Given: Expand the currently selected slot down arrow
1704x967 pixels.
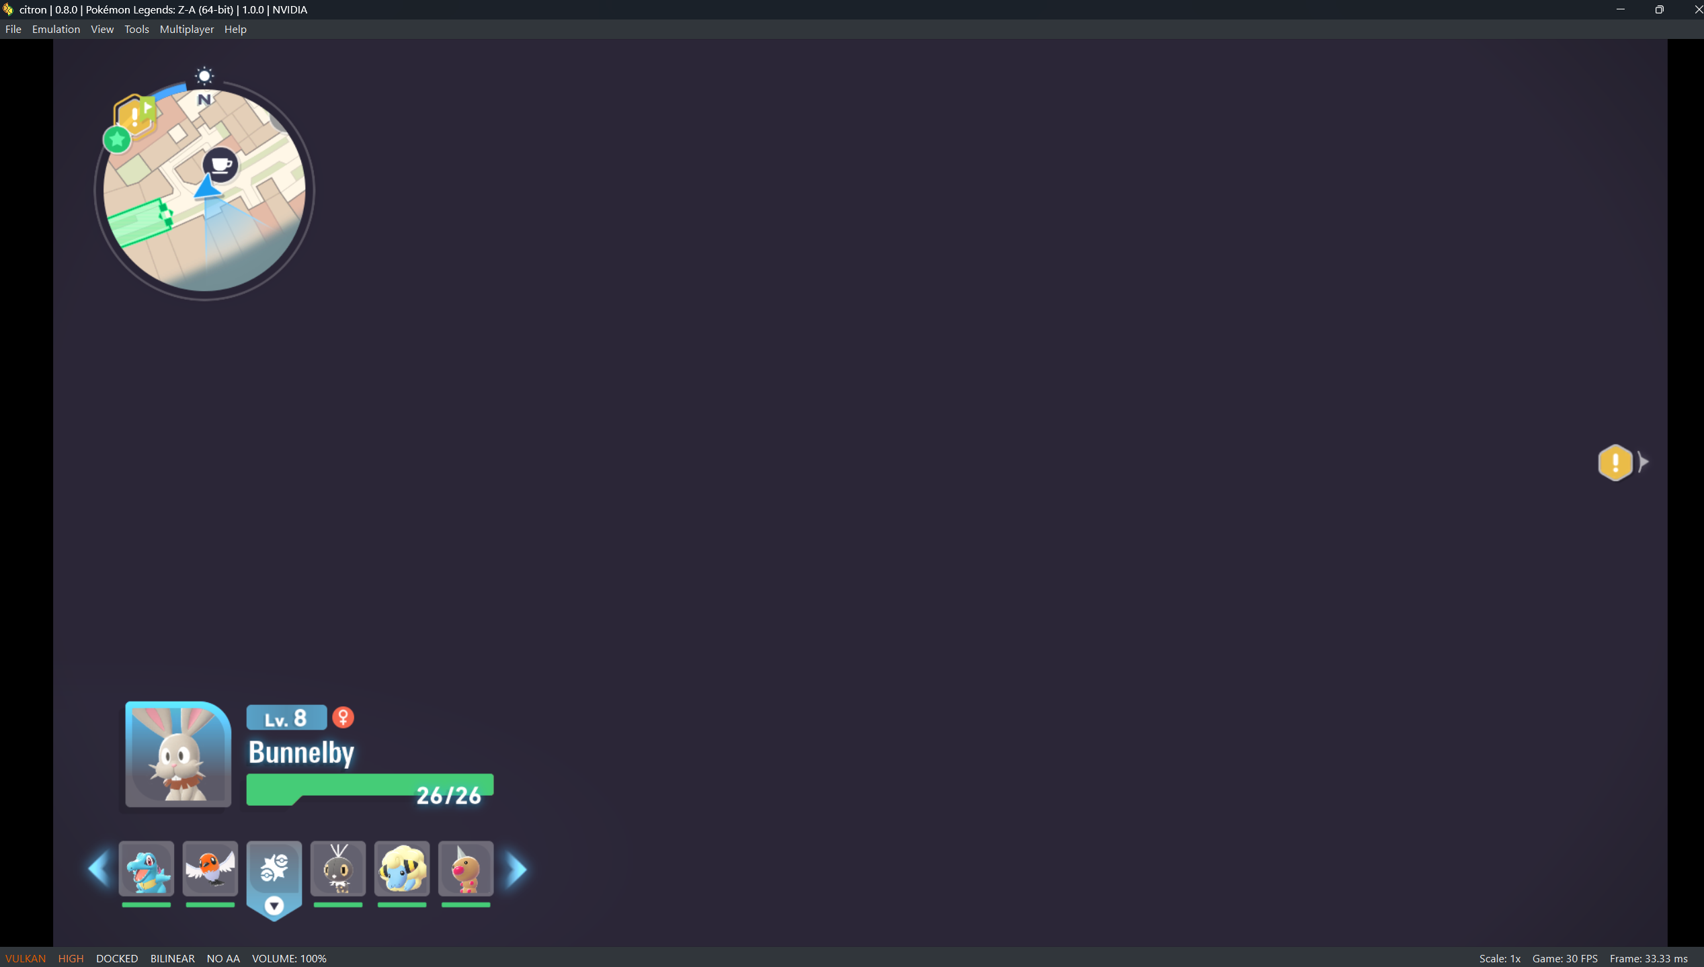Looking at the screenshot, I should (x=274, y=906).
